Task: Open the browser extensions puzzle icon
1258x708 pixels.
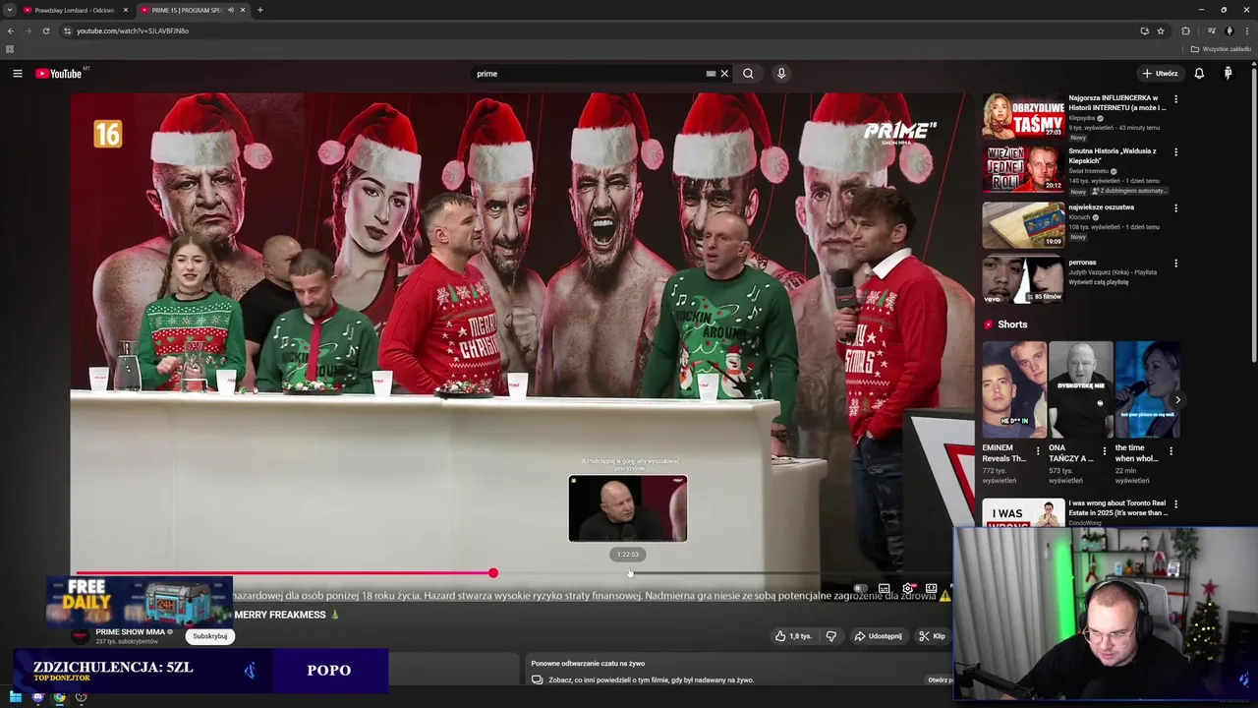Action: click(1185, 30)
